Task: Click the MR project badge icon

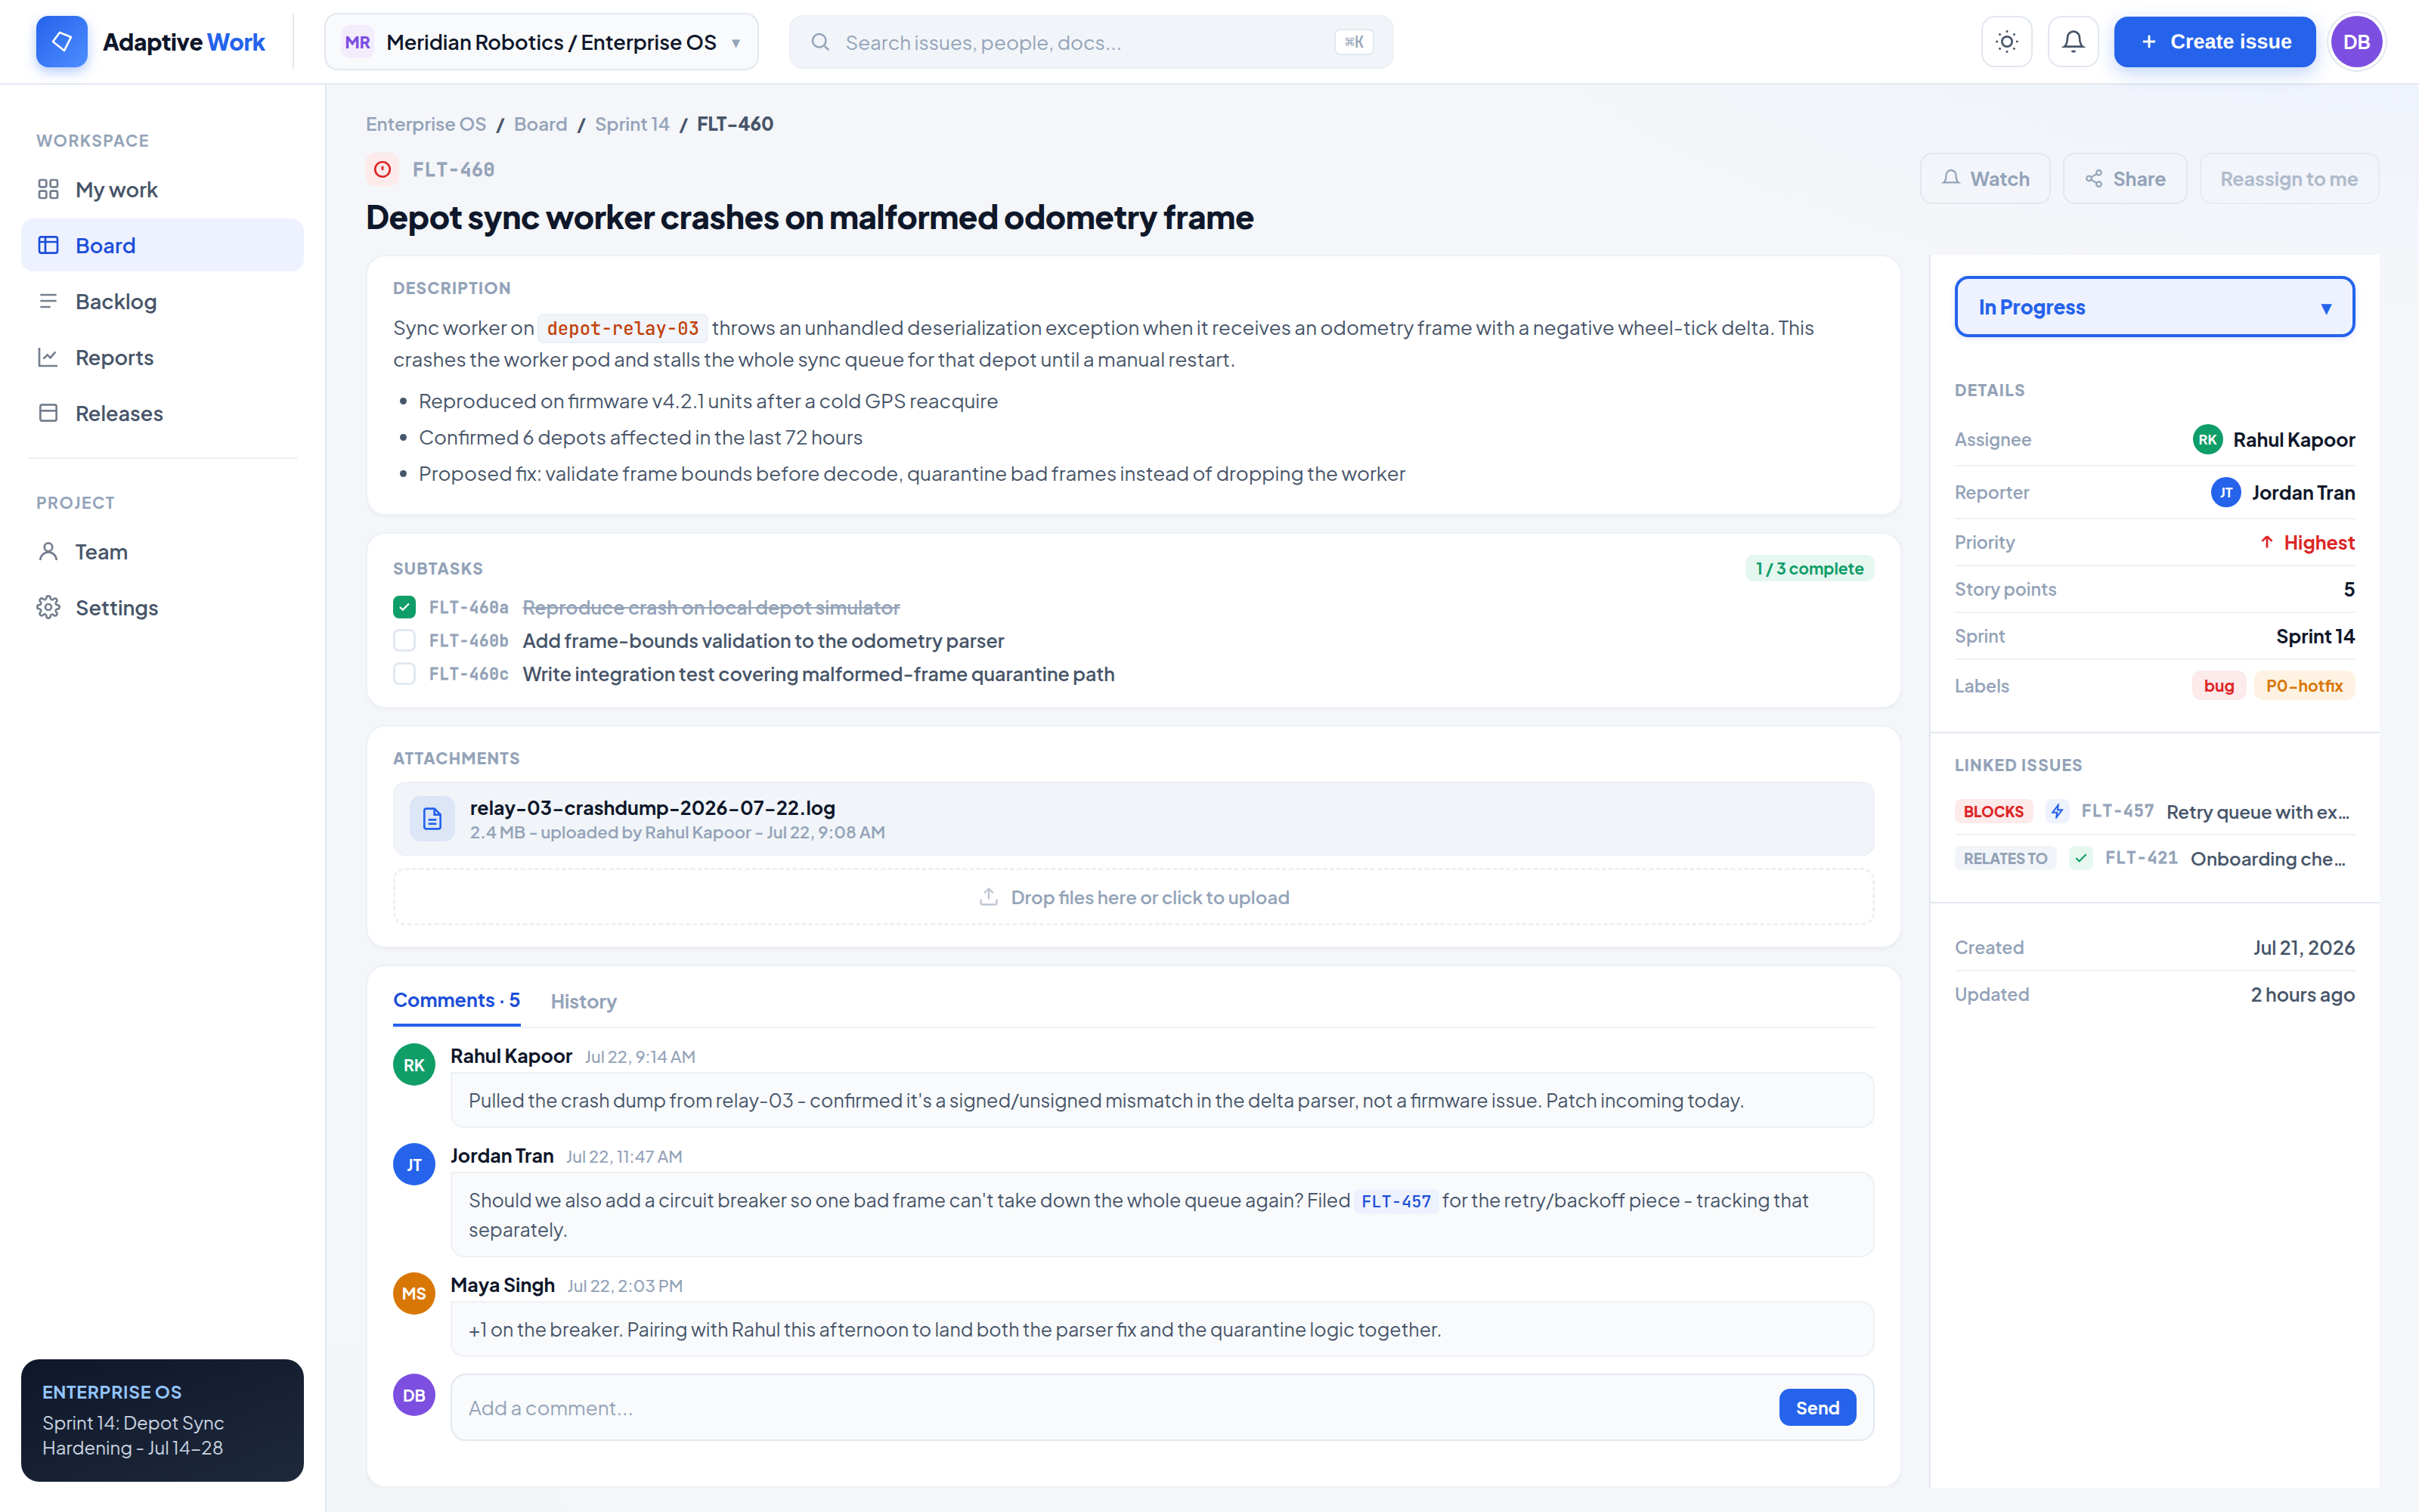Action: click(357, 42)
